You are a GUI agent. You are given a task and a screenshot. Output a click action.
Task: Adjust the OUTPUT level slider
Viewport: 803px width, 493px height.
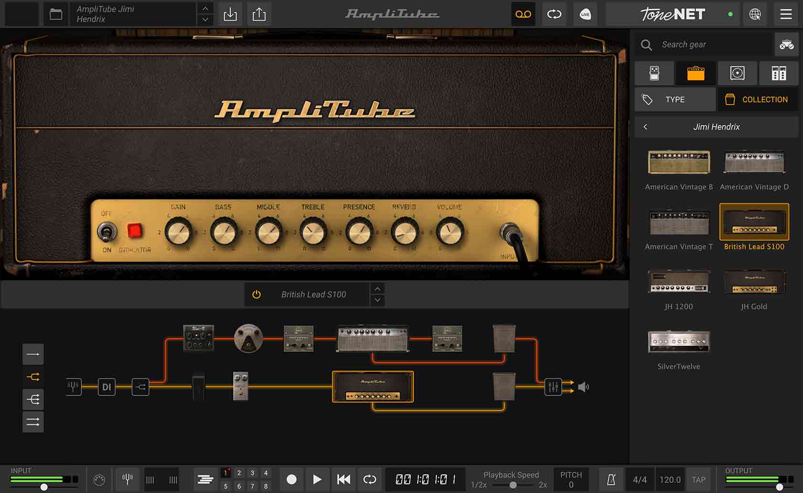point(780,487)
